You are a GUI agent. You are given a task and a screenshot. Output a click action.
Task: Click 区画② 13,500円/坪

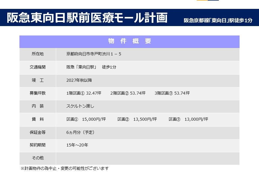(x=137, y=119)
